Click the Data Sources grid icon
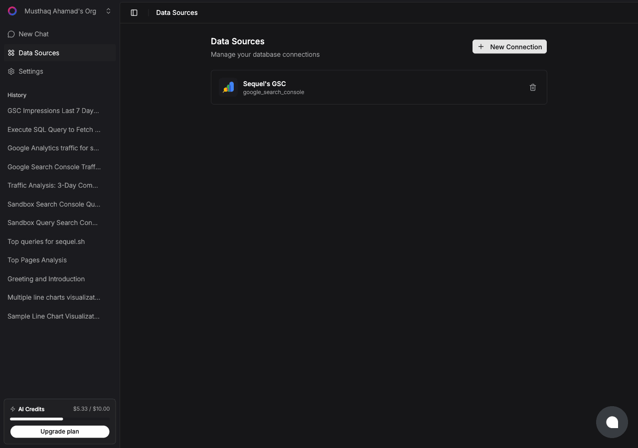Viewport: 638px width, 448px height. [x=11, y=53]
